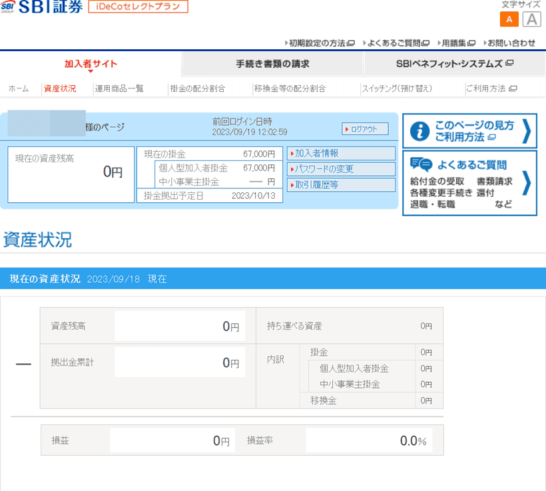Switch to the 手続き書類の請求 tab
The width and height of the screenshot is (546, 491).
pyautogui.click(x=272, y=63)
